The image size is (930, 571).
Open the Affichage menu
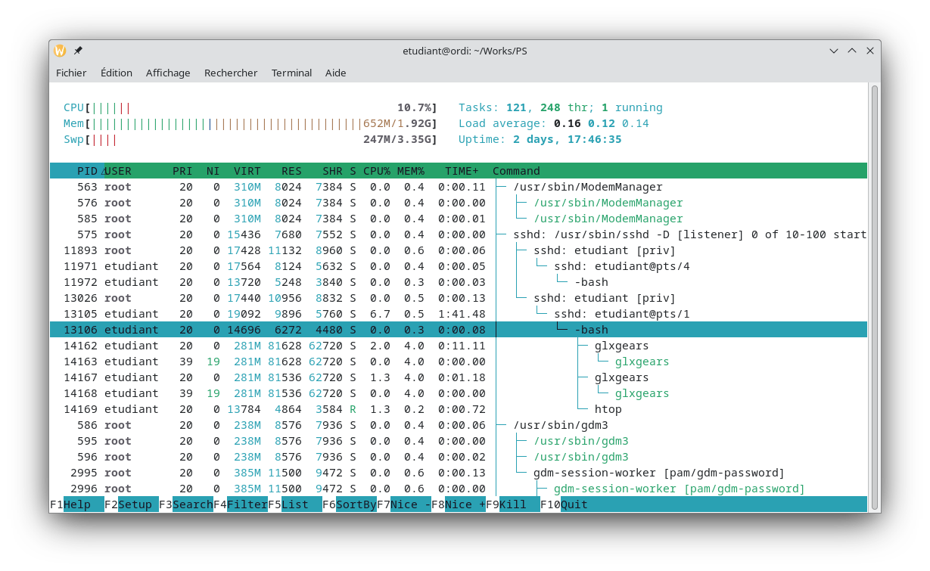(x=168, y=73)
